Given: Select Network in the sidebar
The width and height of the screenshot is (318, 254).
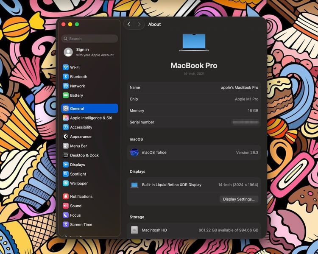Looking at the screenshot, I should pyautogui.click(x=89, y=86).
